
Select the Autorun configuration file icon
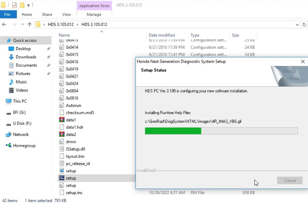62,105
